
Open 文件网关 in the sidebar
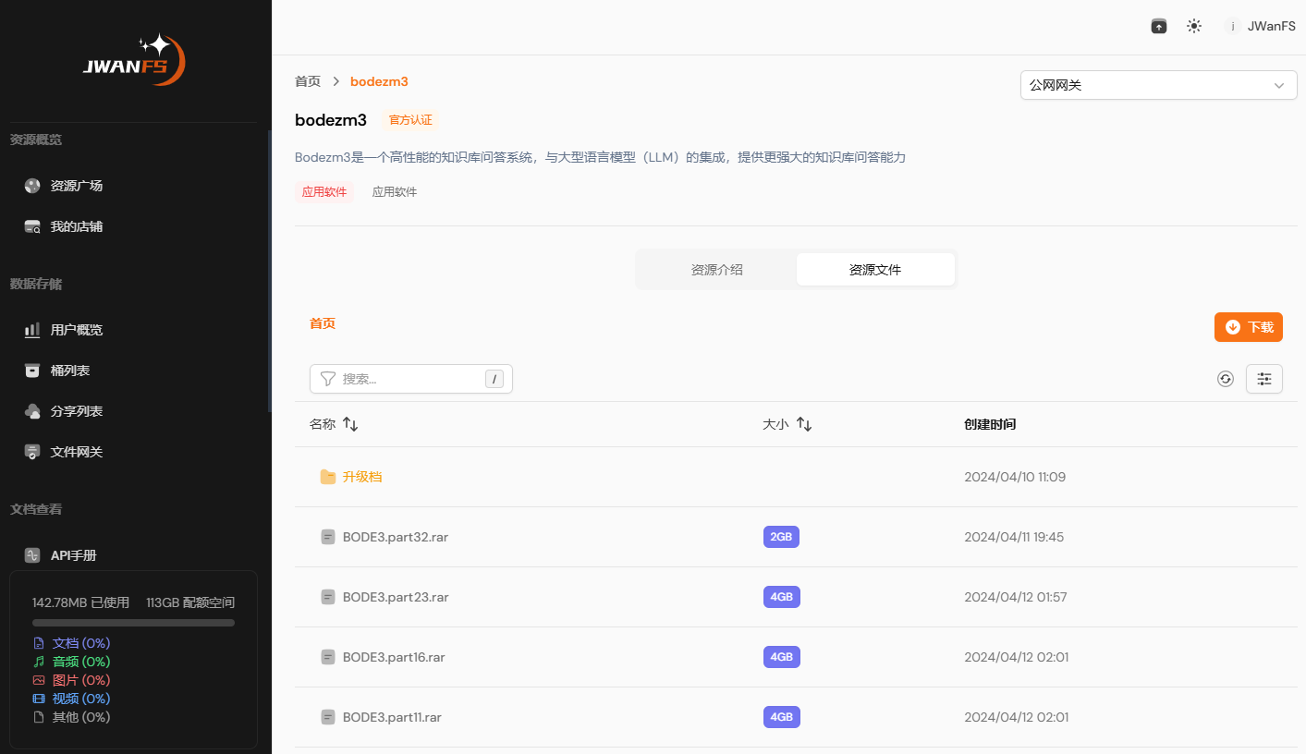click(77, 452)
